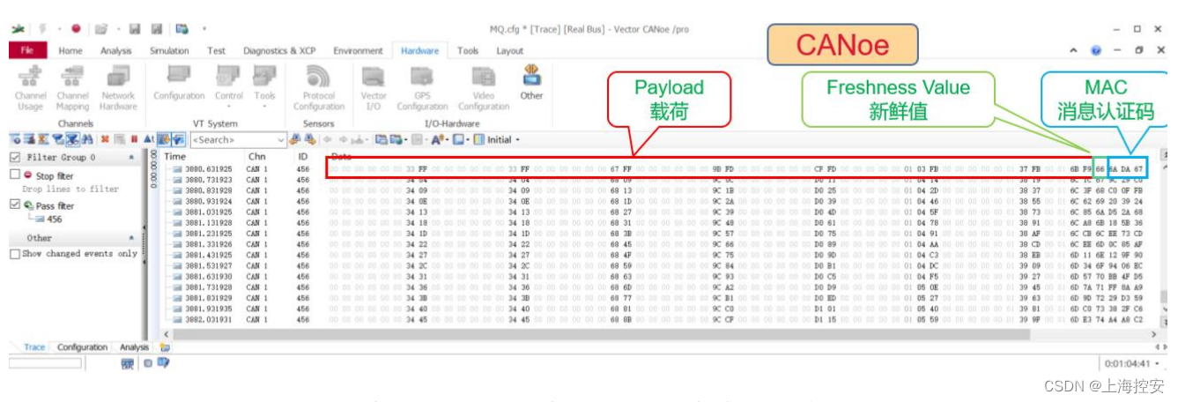The image size is (1178, 402).
Task: Click the red X clear trace icon
Action: (104, 139)
